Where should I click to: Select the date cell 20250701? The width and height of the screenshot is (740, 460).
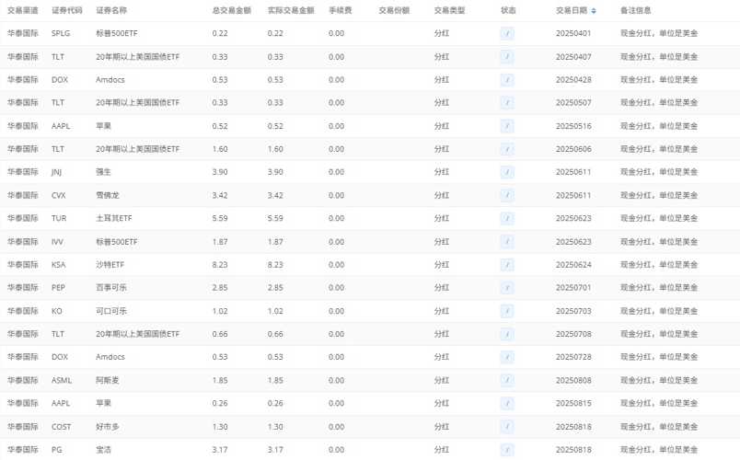click(573, 287)
